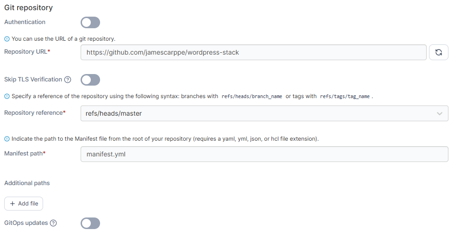Click the Git repository section heading
The width and height of the screenshot is (454, 236).
coord(28,8)
